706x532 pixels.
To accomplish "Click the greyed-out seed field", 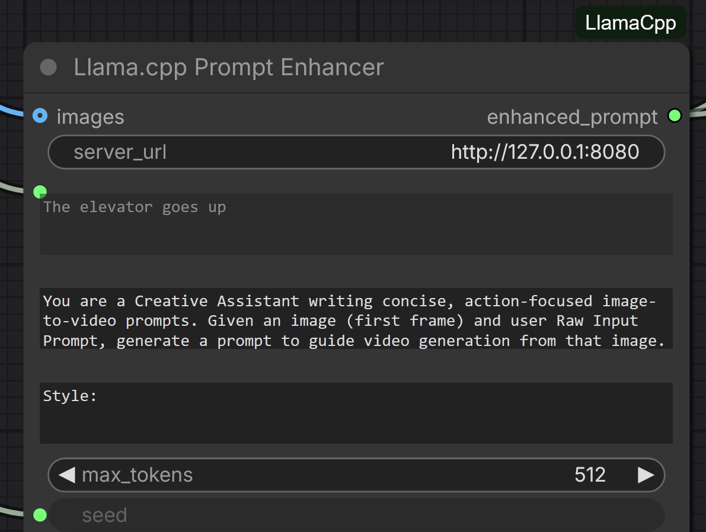I will pos(356,515).
